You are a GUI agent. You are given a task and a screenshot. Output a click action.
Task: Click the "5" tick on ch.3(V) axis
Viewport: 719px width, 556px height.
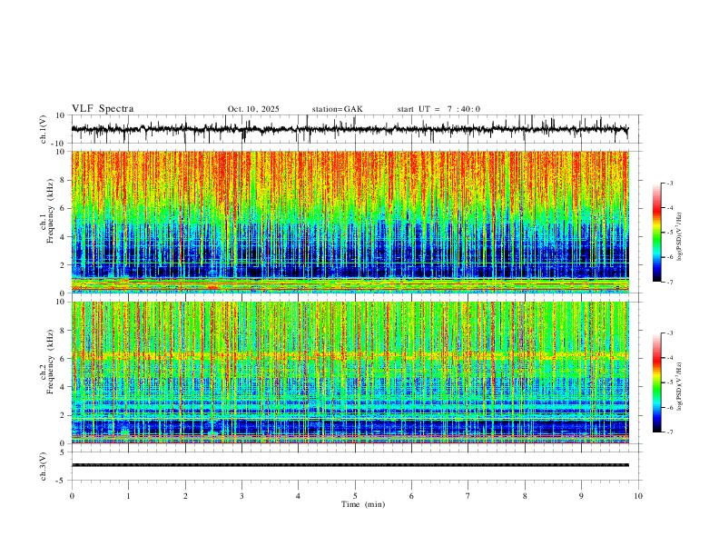click(x=64, y=452)
